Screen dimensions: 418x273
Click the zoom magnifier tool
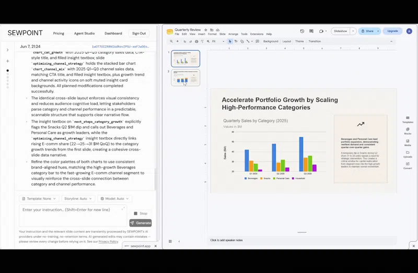(208, 41)
